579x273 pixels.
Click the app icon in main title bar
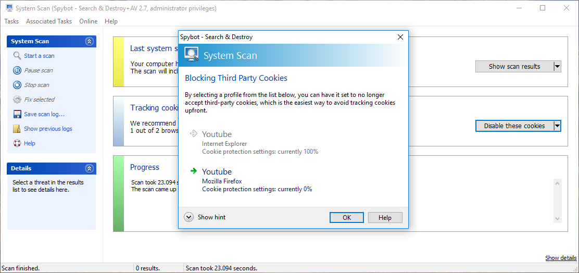tap(9, 8)
